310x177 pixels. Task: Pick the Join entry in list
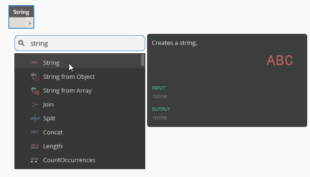(80, 104)
